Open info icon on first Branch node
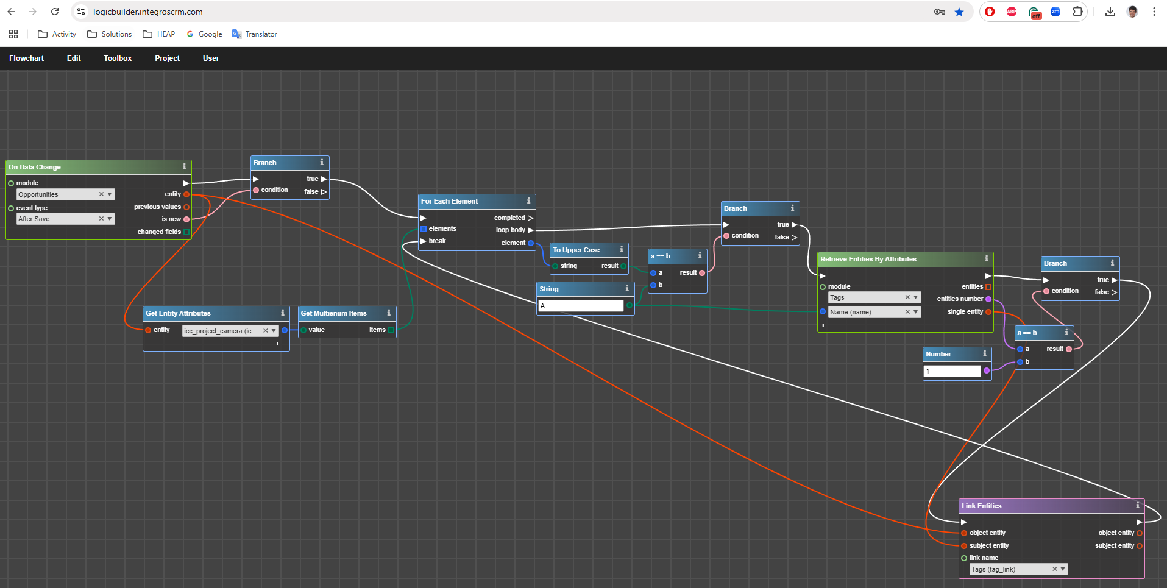This screenshot has height=588, width=1167. pyautogui.click(x=322, y=162)
